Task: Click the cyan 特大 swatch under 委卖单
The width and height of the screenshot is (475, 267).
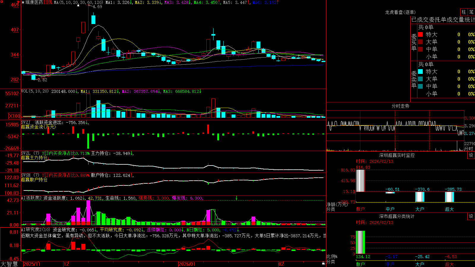Action: [x=420, y=71]
